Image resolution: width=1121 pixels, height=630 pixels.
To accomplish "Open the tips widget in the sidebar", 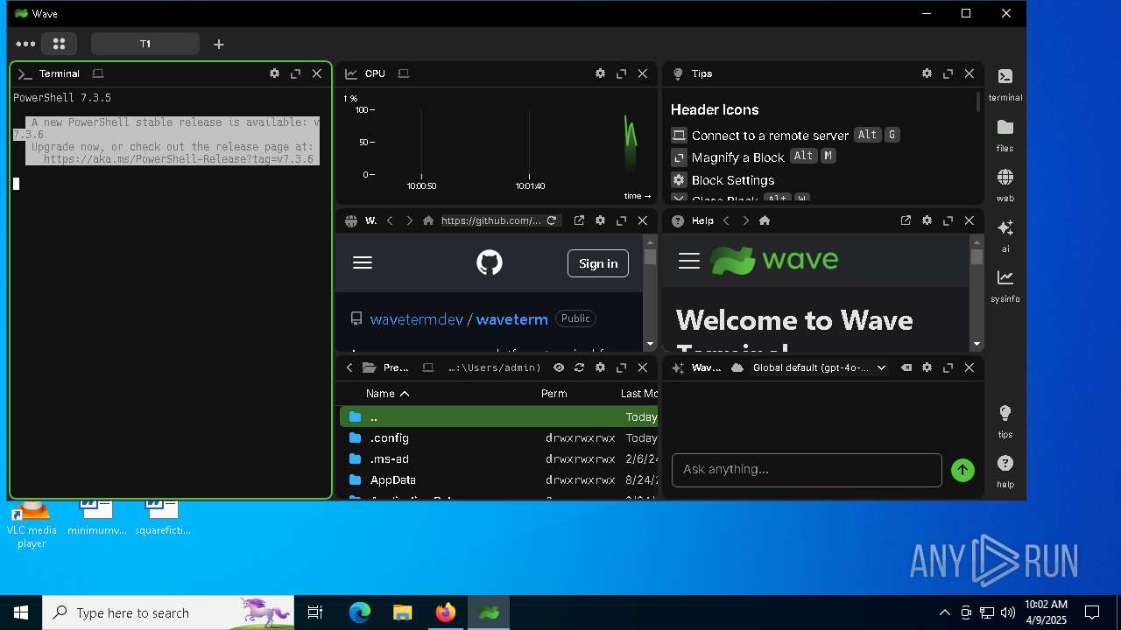I will tap(1005, 421).
